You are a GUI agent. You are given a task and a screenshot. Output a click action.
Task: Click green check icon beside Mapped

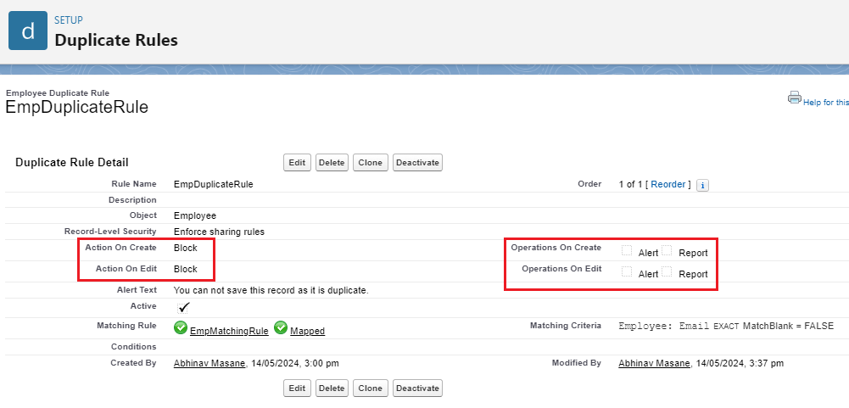pyautogui.click(x=281, y=328)
